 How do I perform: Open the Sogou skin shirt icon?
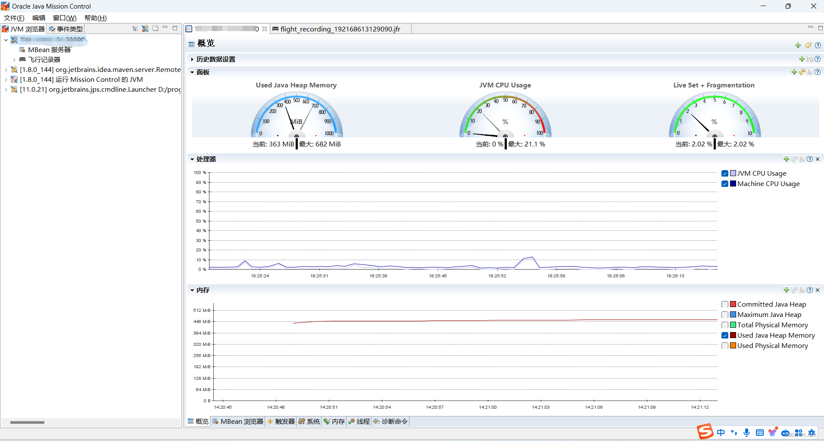[x=773, y=432]
